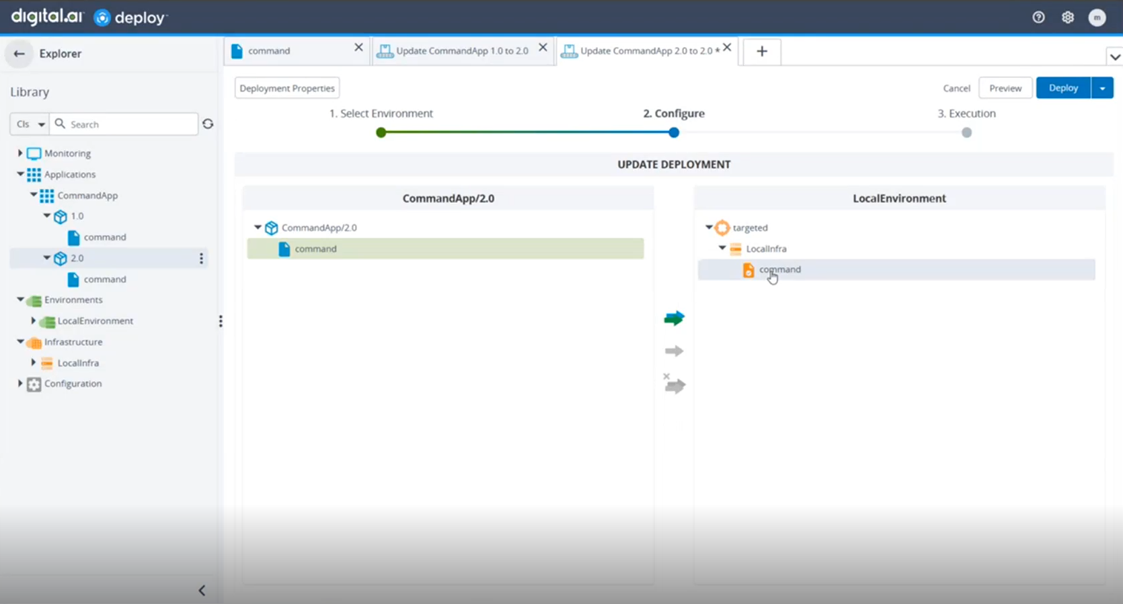Open the three-dot menu for version 2.0

pos(201,259)
